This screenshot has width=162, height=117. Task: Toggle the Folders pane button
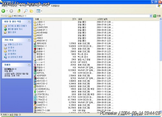[x=31, y=11]
